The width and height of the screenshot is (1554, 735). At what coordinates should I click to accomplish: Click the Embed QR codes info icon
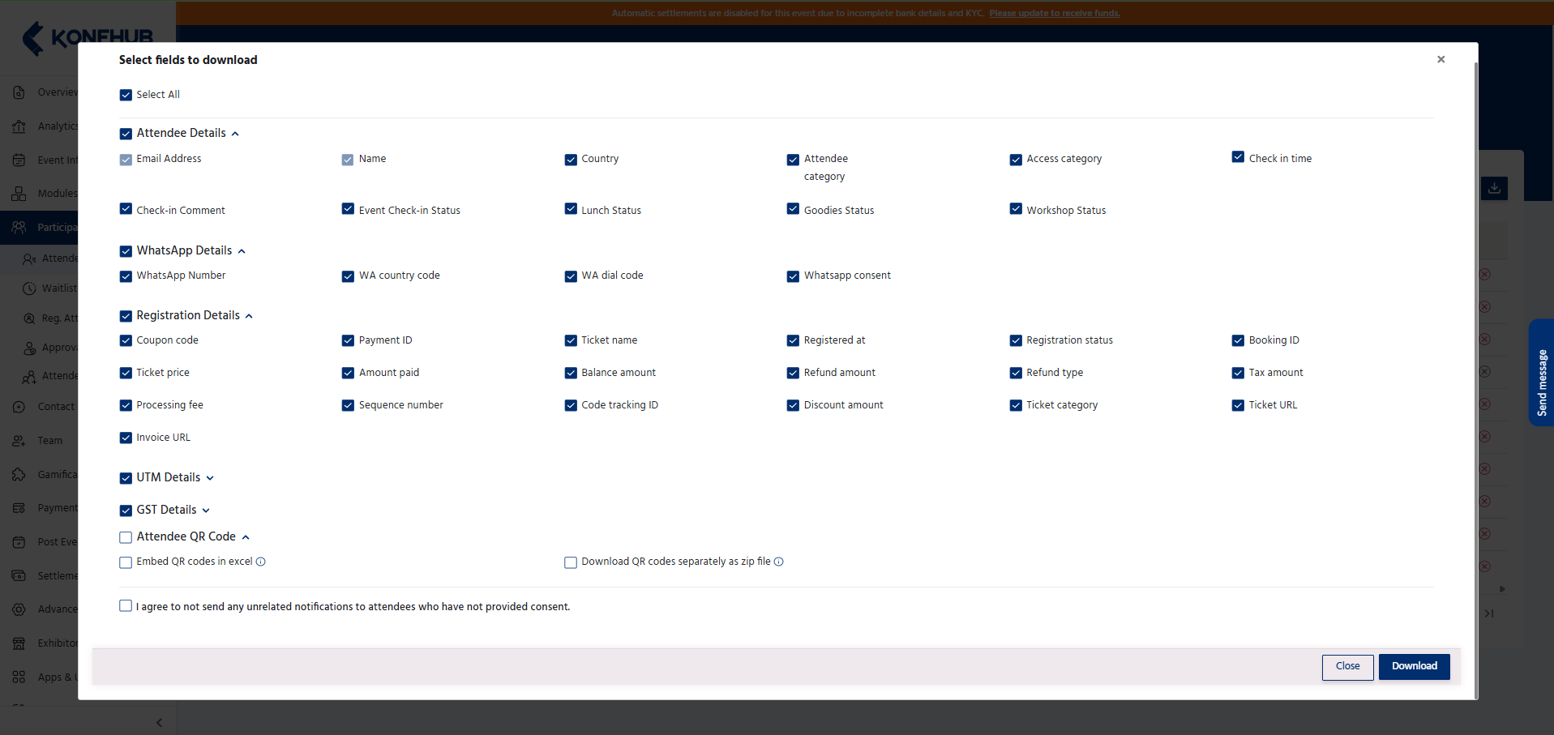[x=261, y=562]
